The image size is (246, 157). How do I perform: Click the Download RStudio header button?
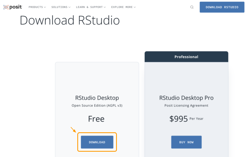(222, 7)
